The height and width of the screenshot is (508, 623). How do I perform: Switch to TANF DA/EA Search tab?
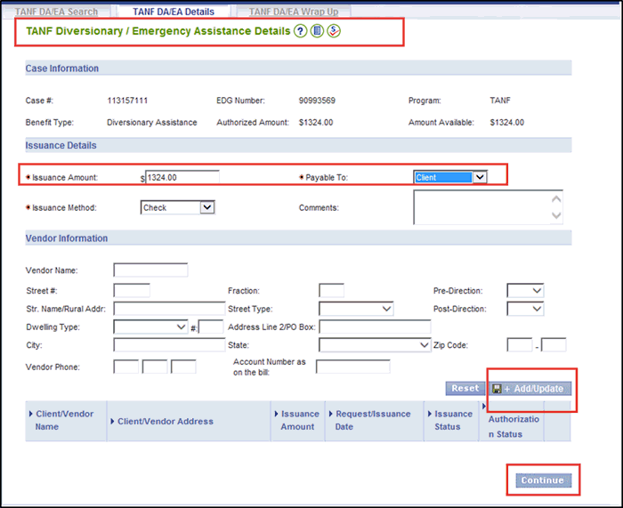56,12
